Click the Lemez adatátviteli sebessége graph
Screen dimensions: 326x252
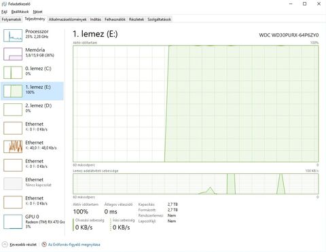[x=196, y=184]
